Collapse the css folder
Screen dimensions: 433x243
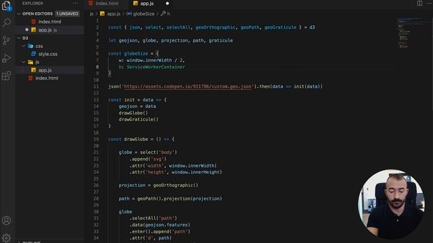click(x=24, y=46)
